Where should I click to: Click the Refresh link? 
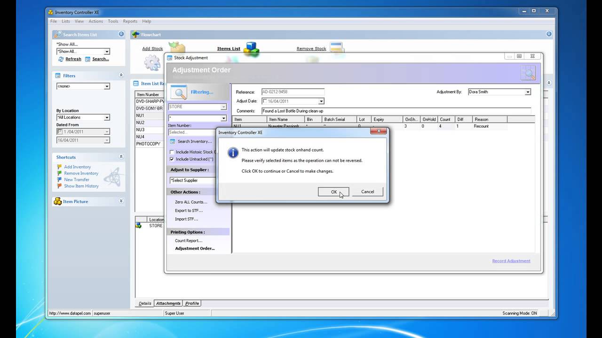(73, 59)
